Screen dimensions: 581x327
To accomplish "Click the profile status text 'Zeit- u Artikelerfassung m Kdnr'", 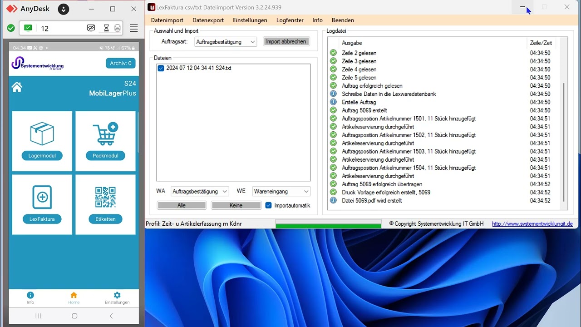I will pyautogui.click(x=202, y=224).
